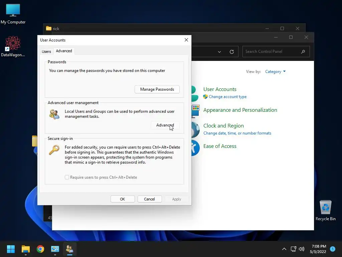Click the Advanced user management button
The width and height of the screenshot is (342, 257).
coord(165,125)
